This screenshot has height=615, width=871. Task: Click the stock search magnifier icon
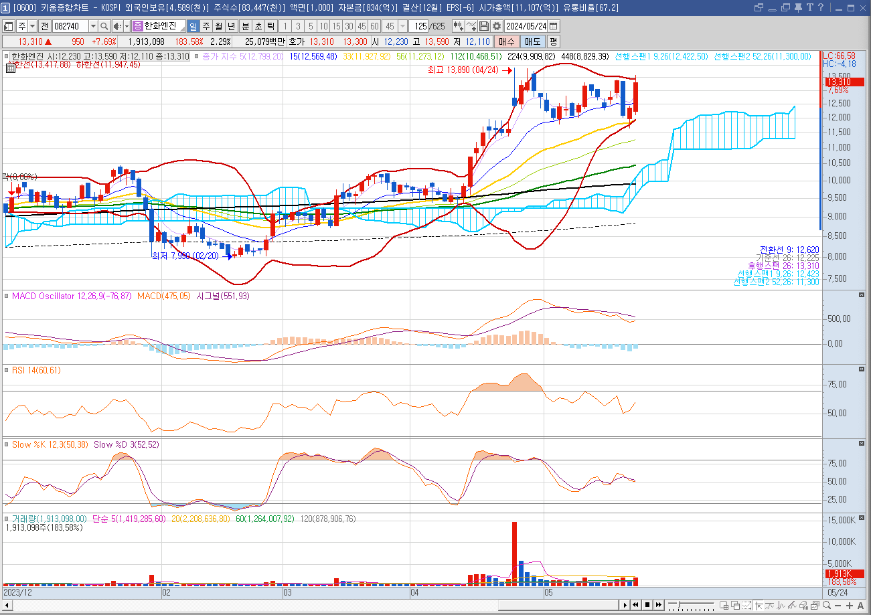click(104, 26)
